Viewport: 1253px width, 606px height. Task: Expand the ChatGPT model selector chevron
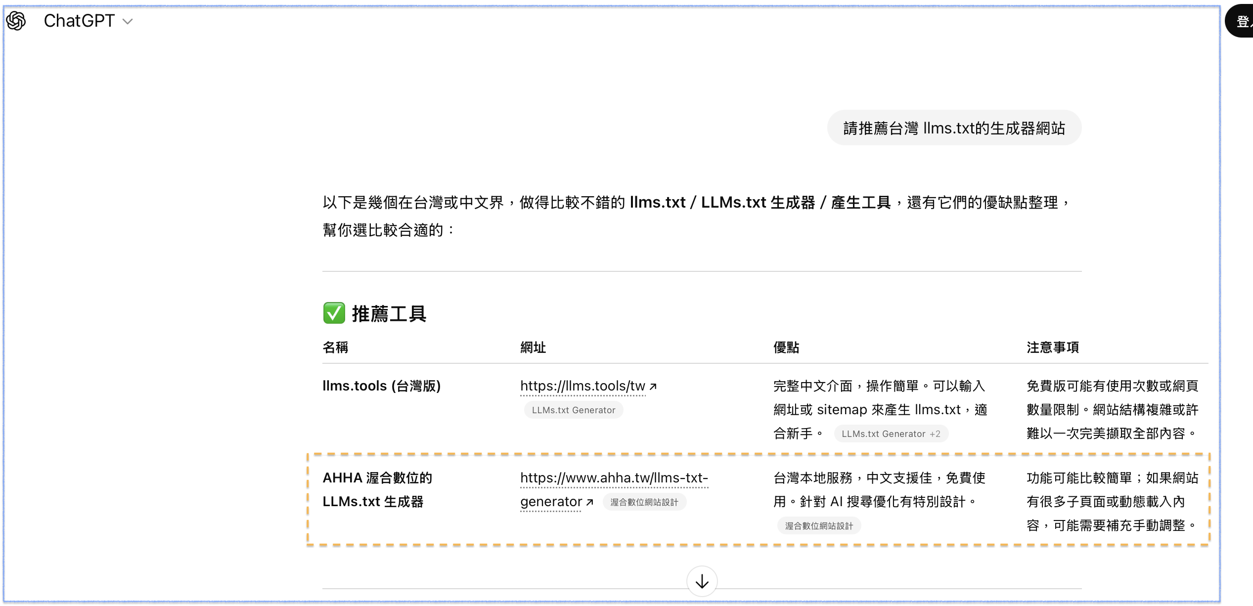coord(128,21)
